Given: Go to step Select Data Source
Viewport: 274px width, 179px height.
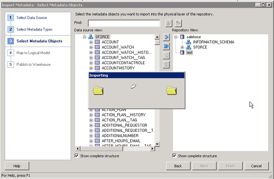Looking at the screenshot, I should (x=32, y=18).
